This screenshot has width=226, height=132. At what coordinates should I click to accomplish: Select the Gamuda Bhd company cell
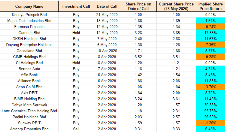click(30, 33)
